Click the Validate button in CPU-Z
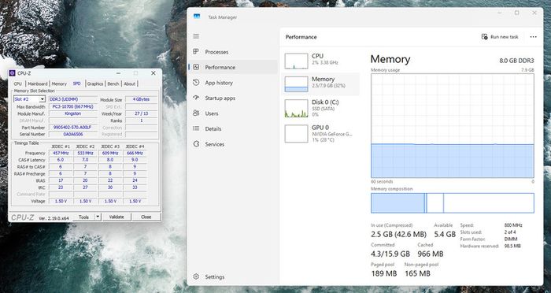Screen dimensions: 551x293 click(116, 217)
